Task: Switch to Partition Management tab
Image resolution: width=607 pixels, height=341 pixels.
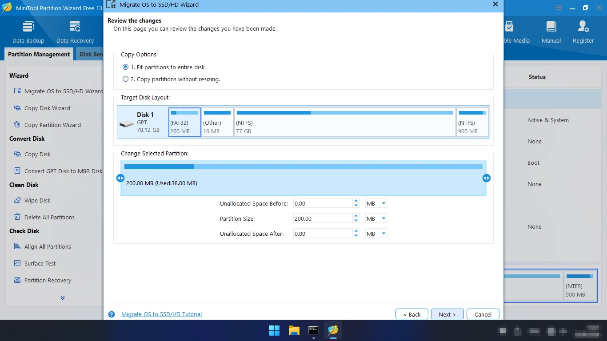Action: pyautogui.click(x=39, y=54)
